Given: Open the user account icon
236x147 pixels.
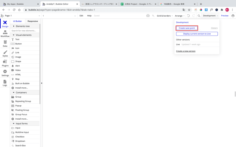Looking at the screenshot, I should click(233, 16).
